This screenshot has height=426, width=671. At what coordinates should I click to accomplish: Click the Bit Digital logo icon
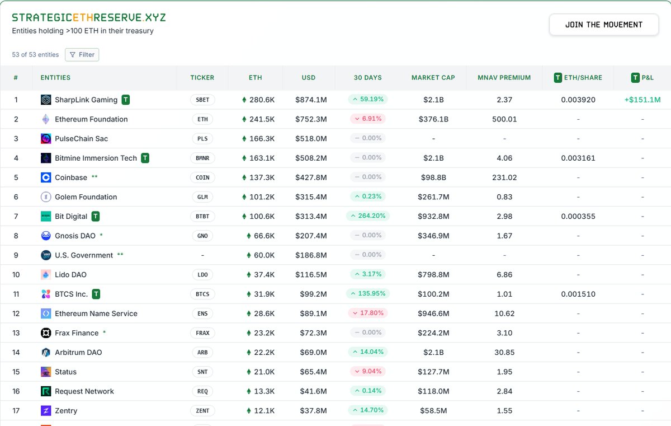point(46,216)
